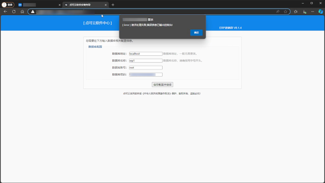The width and height of the screenshot is (325, 183).
Task: Click the 保存配置并继续 button
Action: [x=162, y=85]
